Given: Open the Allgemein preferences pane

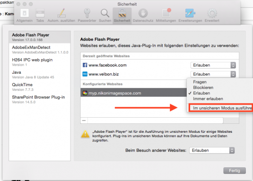Looking at the screenshot, I should pos(25,16).
